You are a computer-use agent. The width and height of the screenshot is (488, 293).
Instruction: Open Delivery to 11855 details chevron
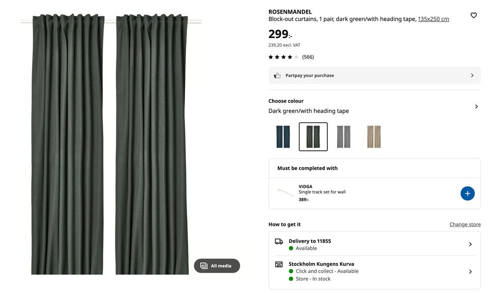pyautogui.click(x=470, y=244)
